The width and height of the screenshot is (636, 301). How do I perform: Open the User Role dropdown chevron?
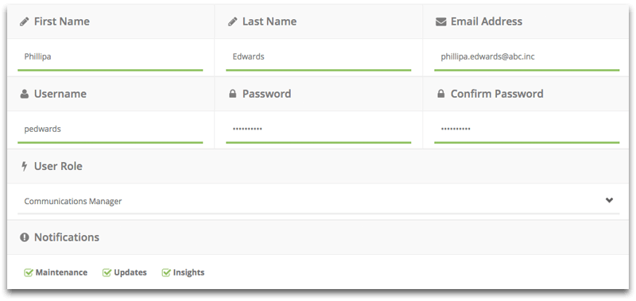point(609,200)
